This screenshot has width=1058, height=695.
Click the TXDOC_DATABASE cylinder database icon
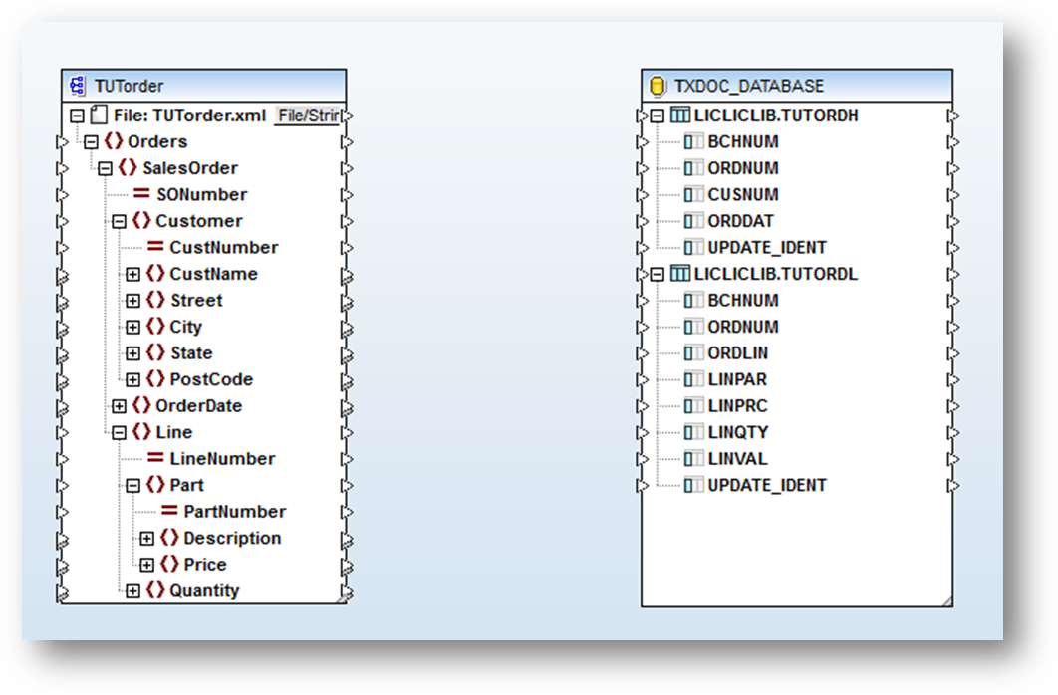coord(657,86)
